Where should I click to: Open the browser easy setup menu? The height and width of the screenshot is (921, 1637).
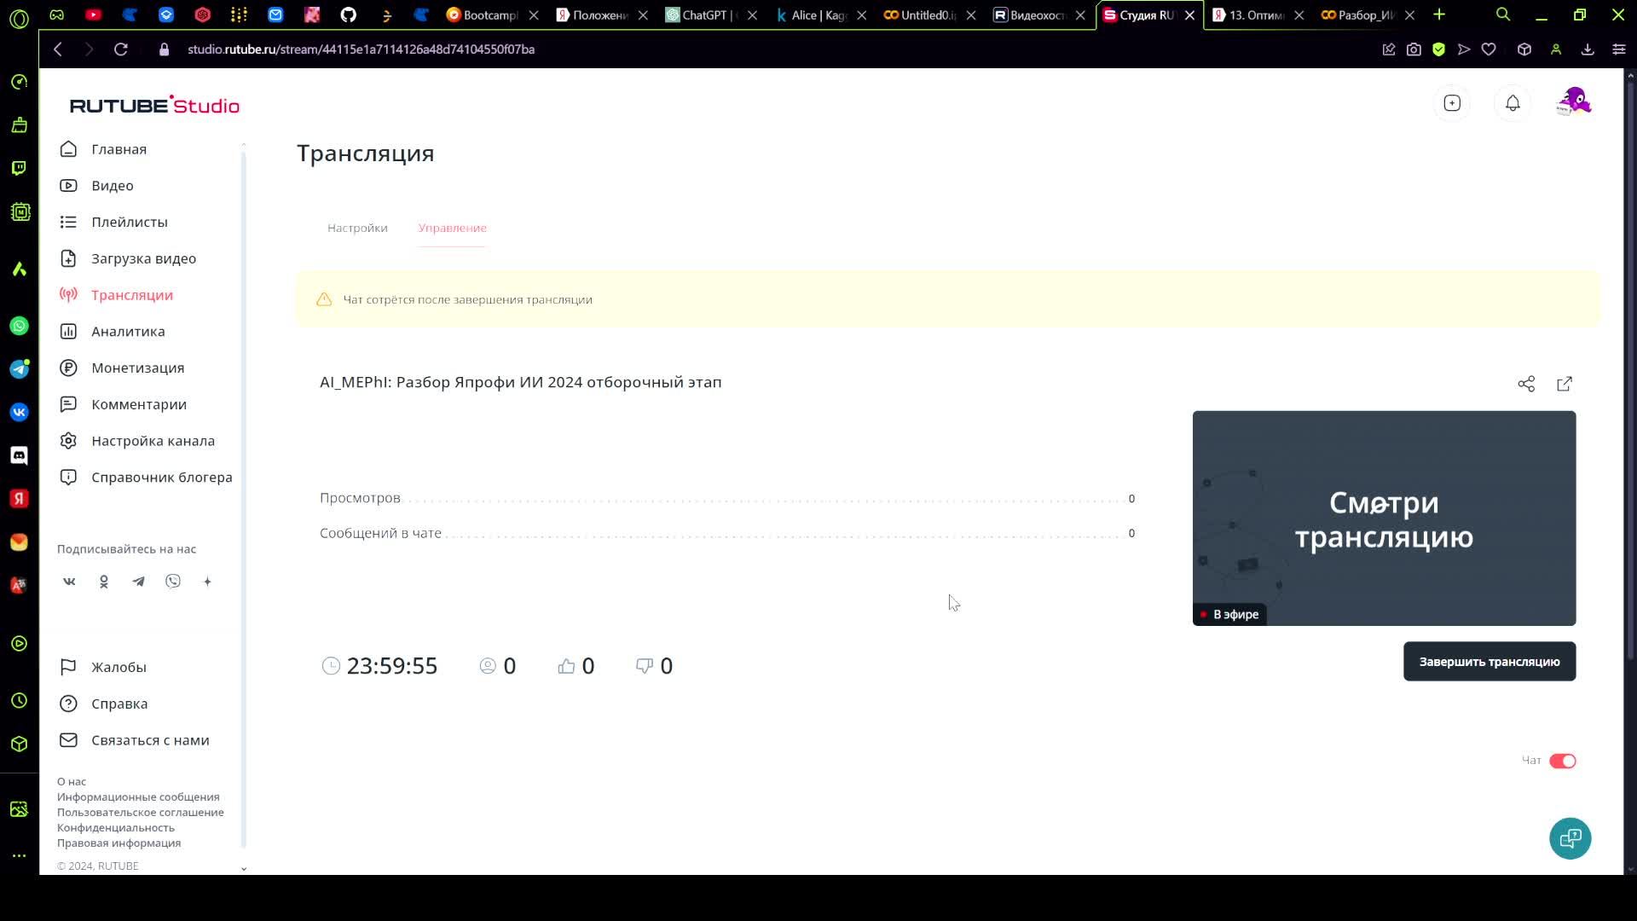(x=1618, y=49)
